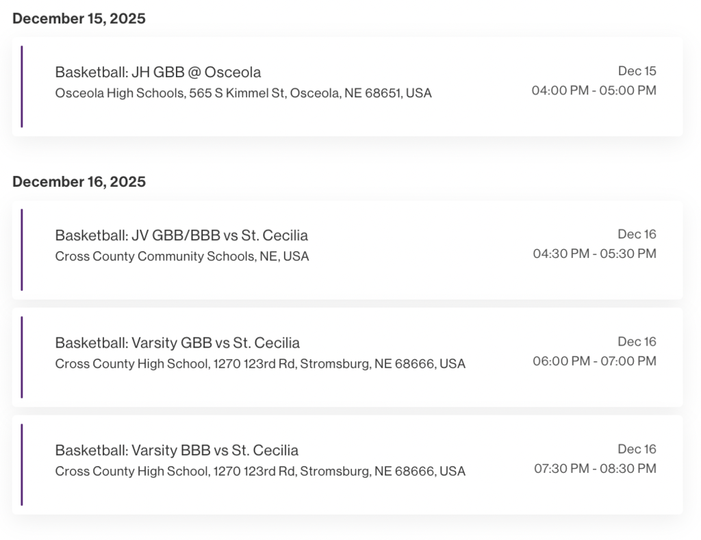
Task: Click the Cross County Community Schools location
Action: coord(181,257)
